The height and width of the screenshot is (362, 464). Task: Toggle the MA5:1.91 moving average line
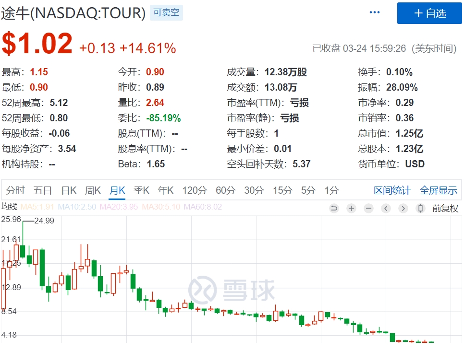coord(37,207)
